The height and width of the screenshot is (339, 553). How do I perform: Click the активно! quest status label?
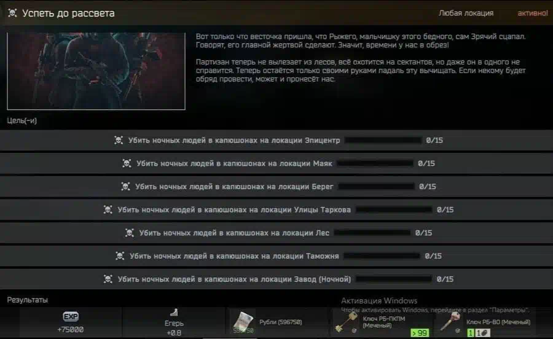pos(533,14)
